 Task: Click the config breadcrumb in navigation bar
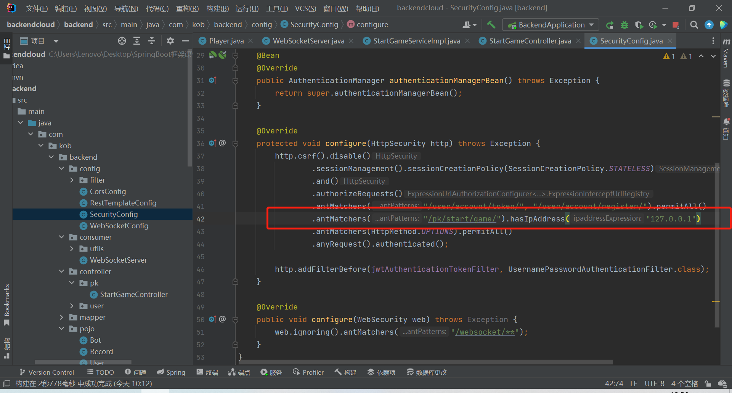pyautogui.click(x=262, y=25)
